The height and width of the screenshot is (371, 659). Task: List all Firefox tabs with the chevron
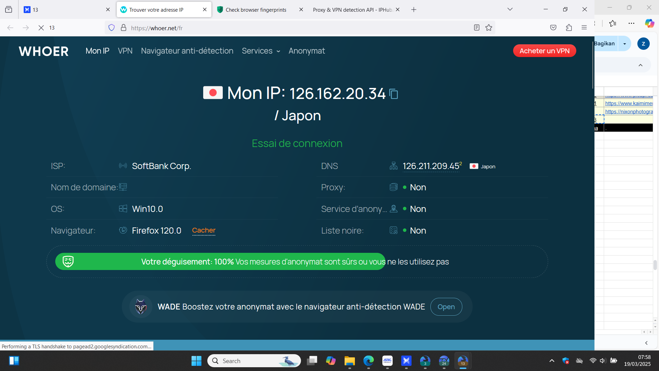tap(510, 10)
